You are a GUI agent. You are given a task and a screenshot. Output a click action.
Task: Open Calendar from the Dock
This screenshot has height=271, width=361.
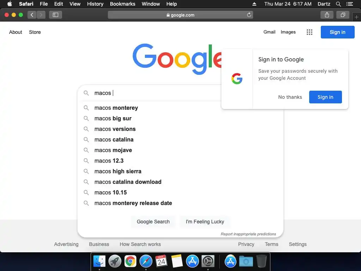pos(161,261)
